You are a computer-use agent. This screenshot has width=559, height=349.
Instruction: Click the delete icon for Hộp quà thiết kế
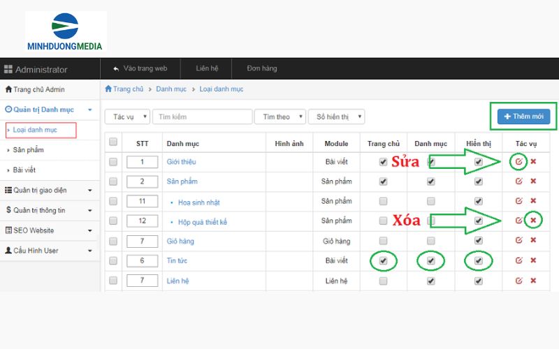pos(533,221)
